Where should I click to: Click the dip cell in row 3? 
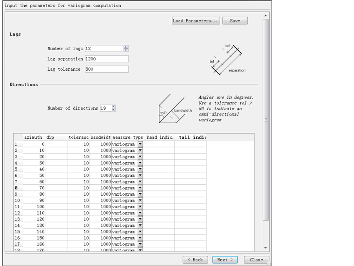click(56, 157)
